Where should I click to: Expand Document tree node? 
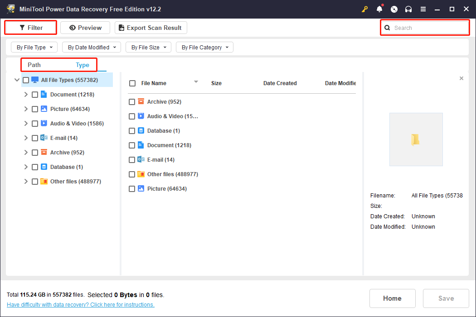tap(26, 95)
